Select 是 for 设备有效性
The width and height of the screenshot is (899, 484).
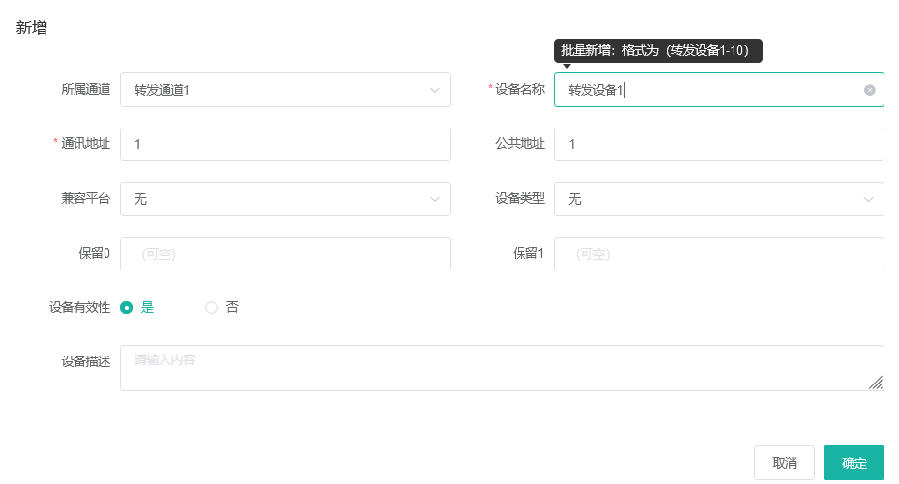[x=126, y=308]
